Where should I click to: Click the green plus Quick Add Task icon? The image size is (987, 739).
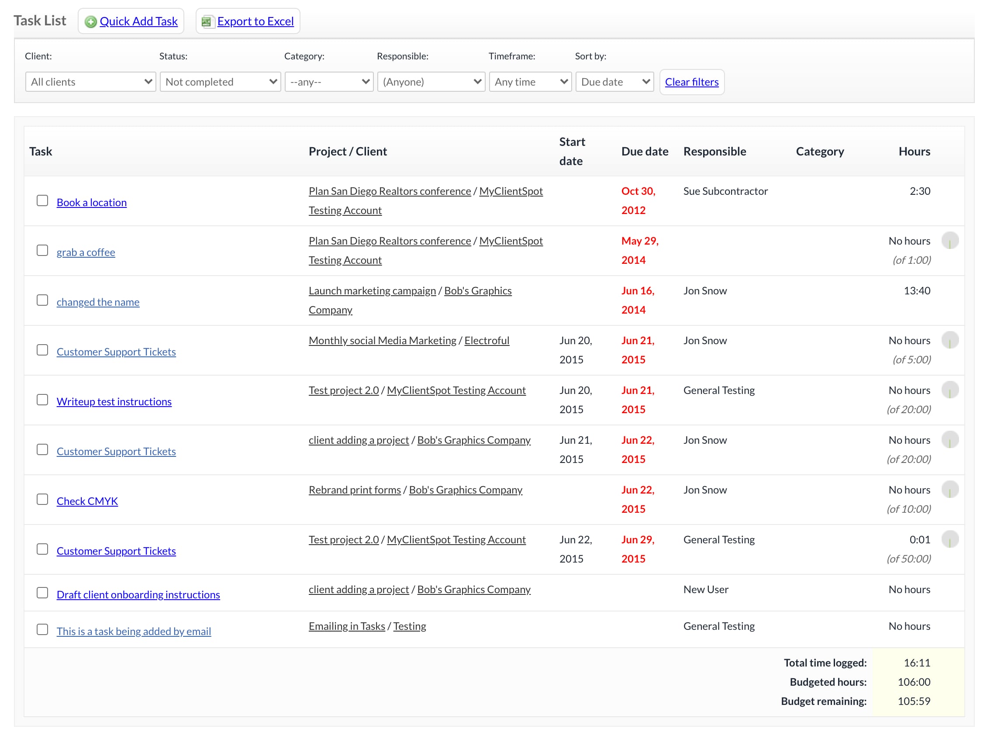pos(90,21)
